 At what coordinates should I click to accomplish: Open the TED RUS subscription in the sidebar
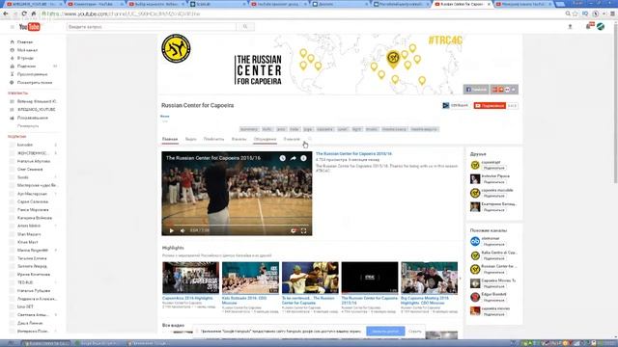25,282
